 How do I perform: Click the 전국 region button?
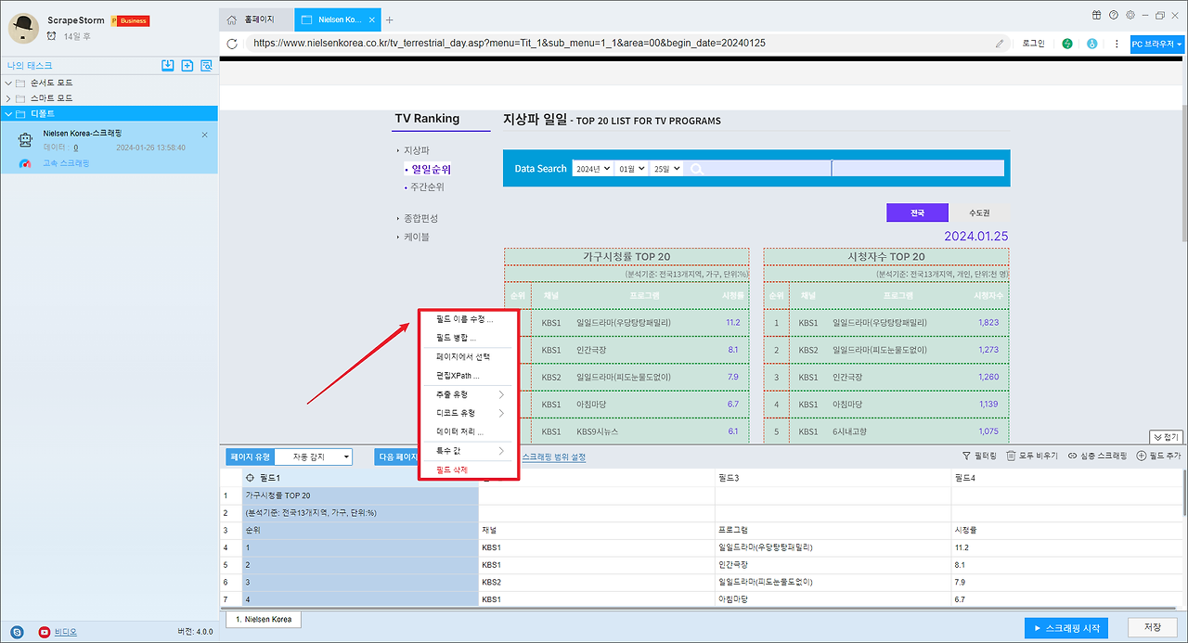pos(917,212)
